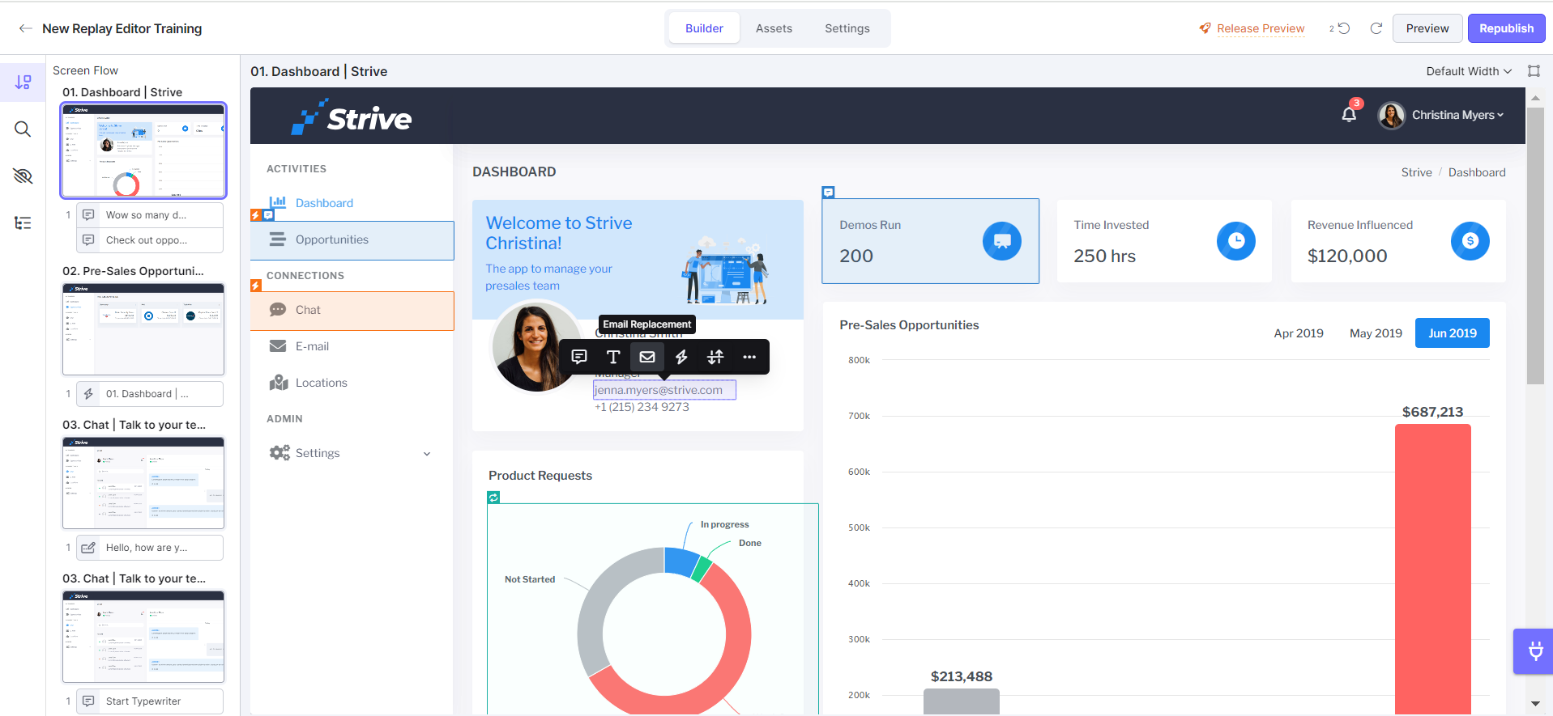
Task: Switch to the Assets tab
Action: (x=774, y=28)
